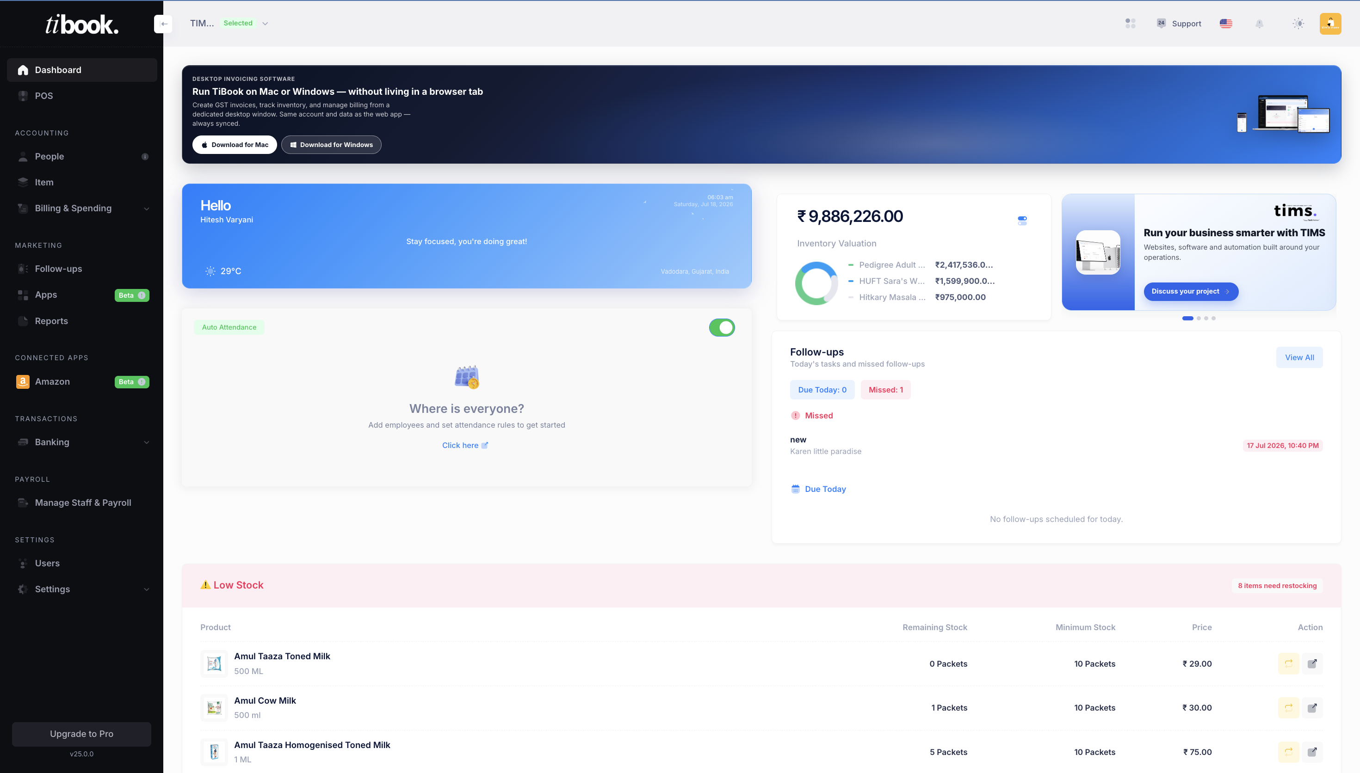The image size is (1360, 773).
Task: Open Follow-ups in the sidebar
Action: tap(82, 269)
